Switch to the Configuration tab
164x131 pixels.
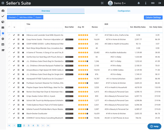pyautogui.click(x=124, y=11)
